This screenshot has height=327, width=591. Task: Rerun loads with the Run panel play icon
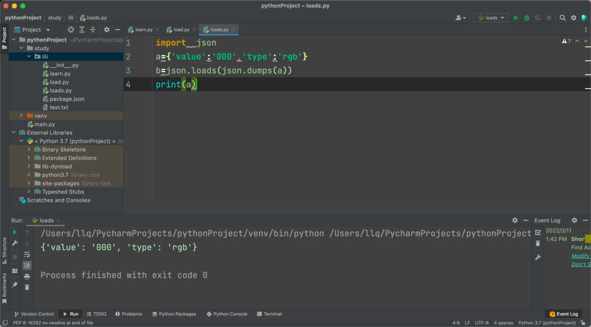15,232
